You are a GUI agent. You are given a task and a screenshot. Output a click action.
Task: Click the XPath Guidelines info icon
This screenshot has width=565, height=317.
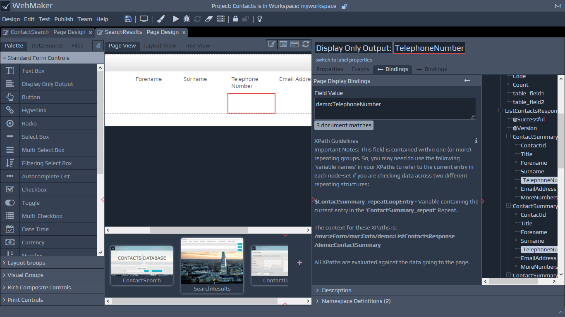pos(476,141)
